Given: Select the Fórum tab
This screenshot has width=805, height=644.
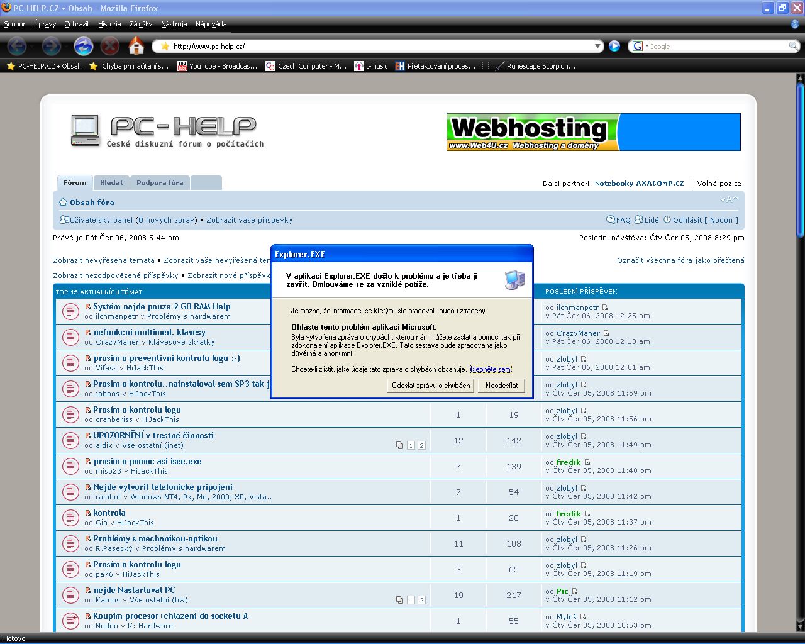Looking at the screenshot, I should (75, 183).
